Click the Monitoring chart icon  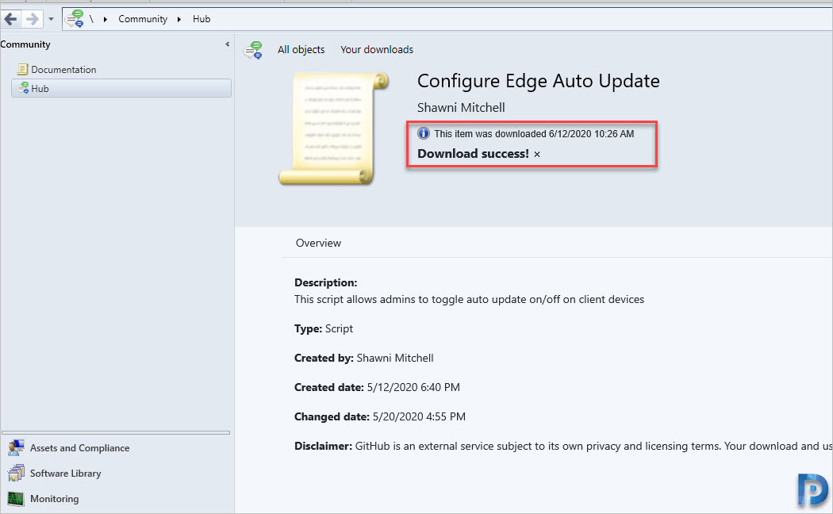[16, 499]
